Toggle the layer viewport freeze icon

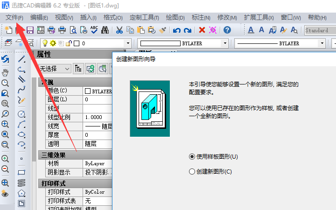[x=61, y=43]
